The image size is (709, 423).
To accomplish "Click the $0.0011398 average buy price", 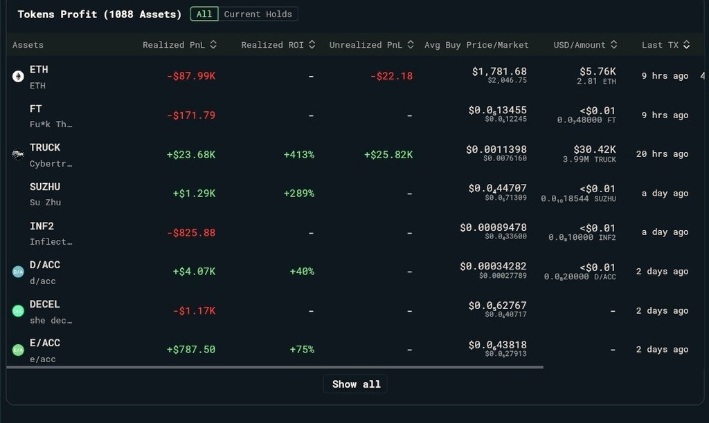I will [x=496, y=149].
